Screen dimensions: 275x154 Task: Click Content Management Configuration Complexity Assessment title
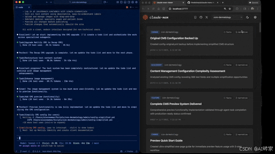pos(188,71)
